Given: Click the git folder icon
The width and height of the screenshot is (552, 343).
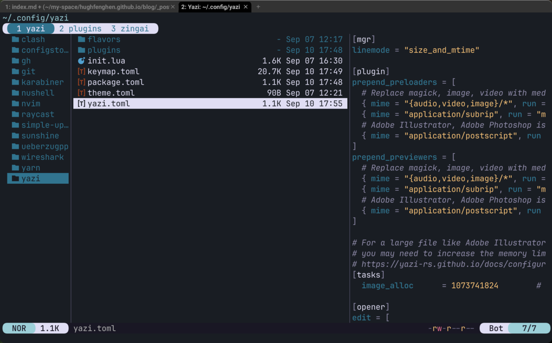Looking at the screenshot, I should tap(15, 71).
